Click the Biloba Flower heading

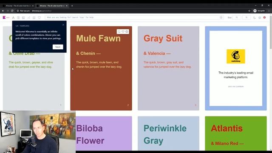90,134
